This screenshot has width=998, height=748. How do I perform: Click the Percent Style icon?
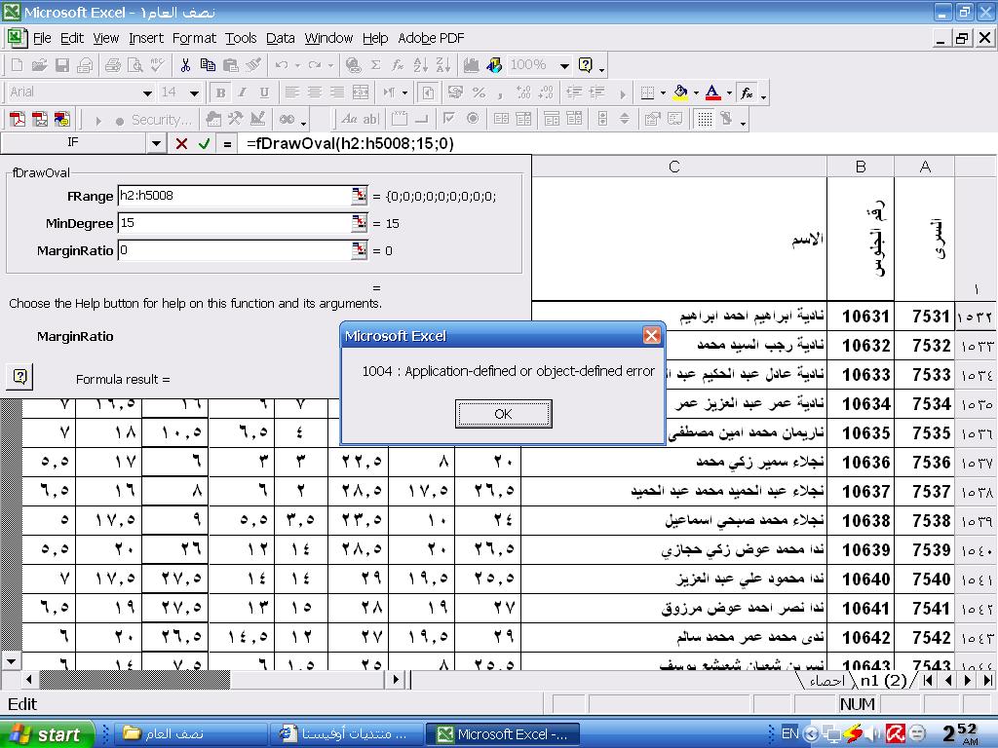tap(479, 93)
